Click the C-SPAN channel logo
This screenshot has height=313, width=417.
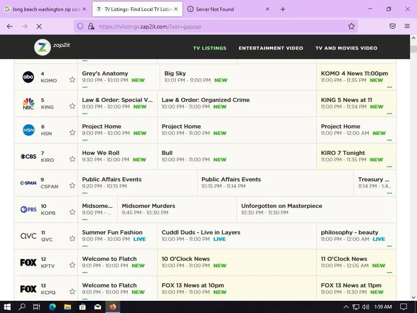[29, 183]
